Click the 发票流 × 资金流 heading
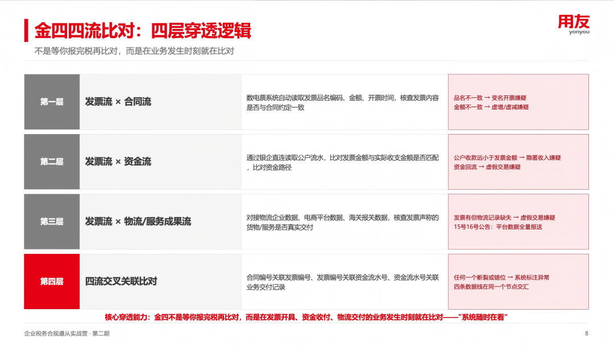614x346 pixels. point(118,162)
